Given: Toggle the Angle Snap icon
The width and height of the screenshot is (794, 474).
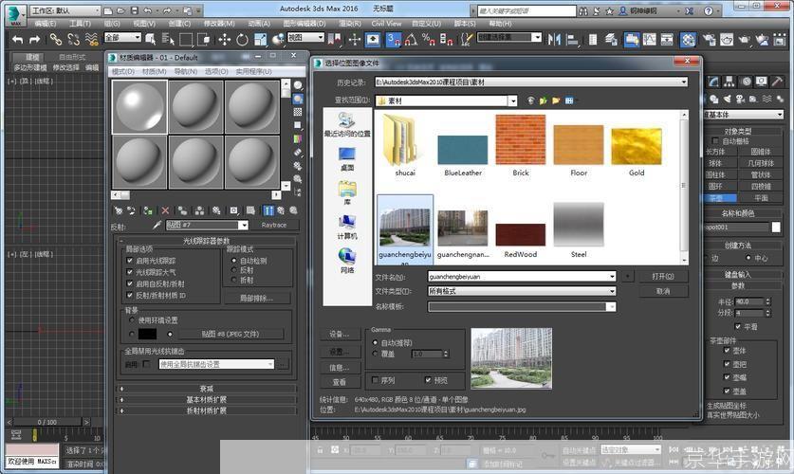Looking at the screenshot, I should pyautogui.click(x=411, y=39).
